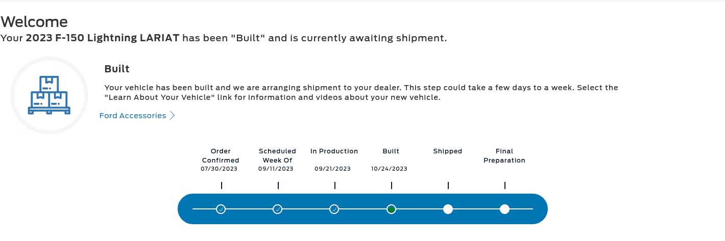
Task: Click the 09/21/2023 production date
Action: pyautogui.click(x=332, y=169)
